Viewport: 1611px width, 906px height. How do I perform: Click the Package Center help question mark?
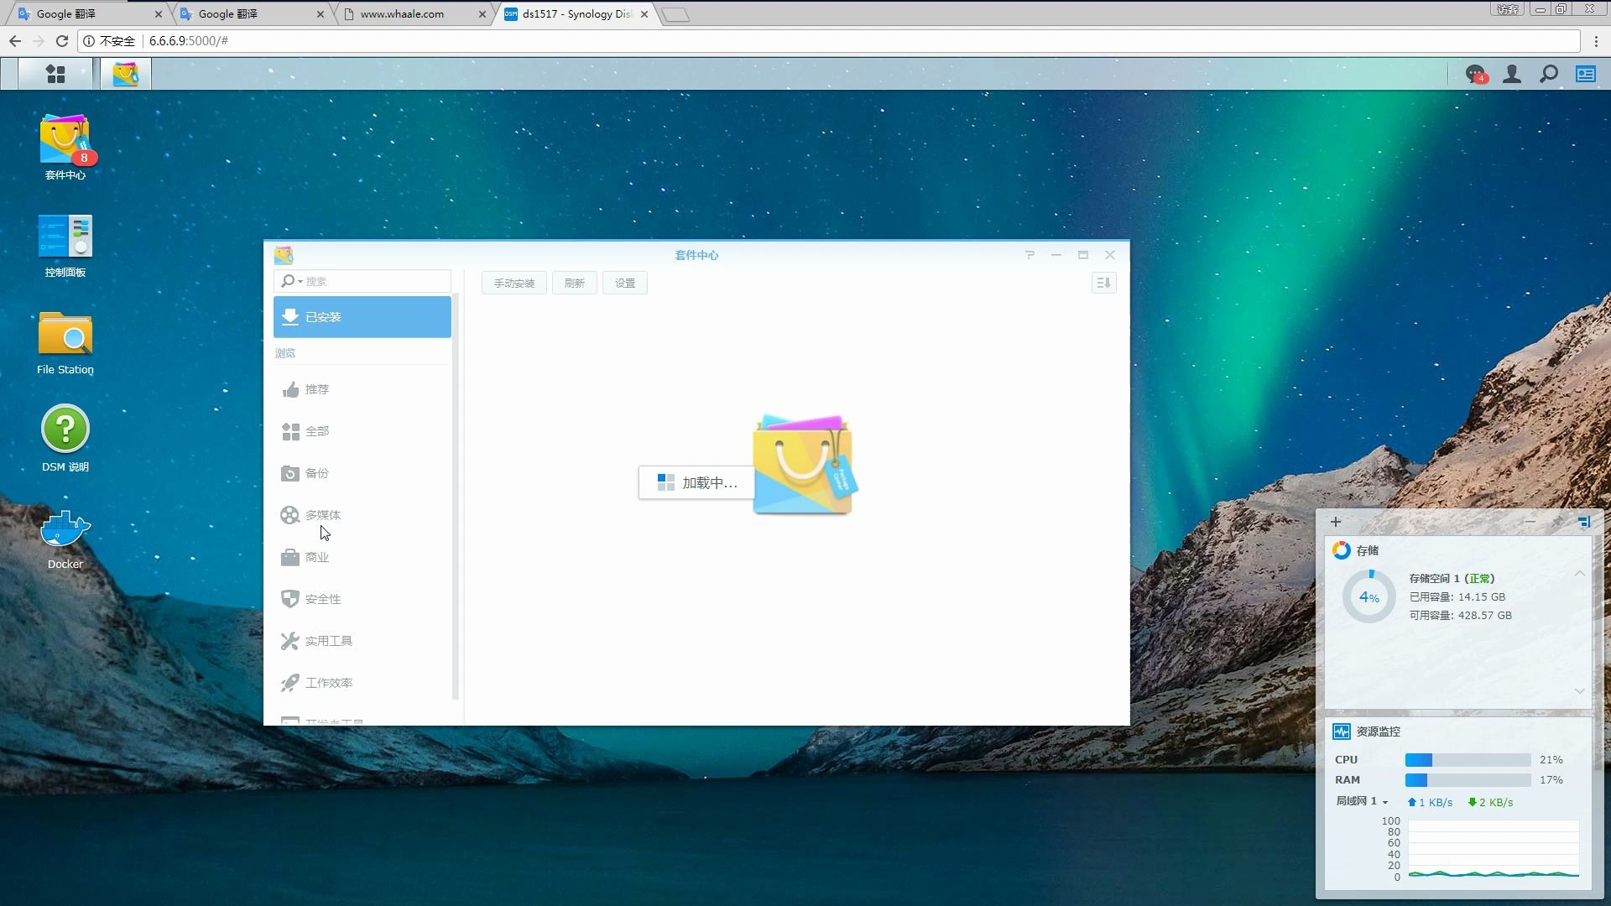[x=1030, y=255]
